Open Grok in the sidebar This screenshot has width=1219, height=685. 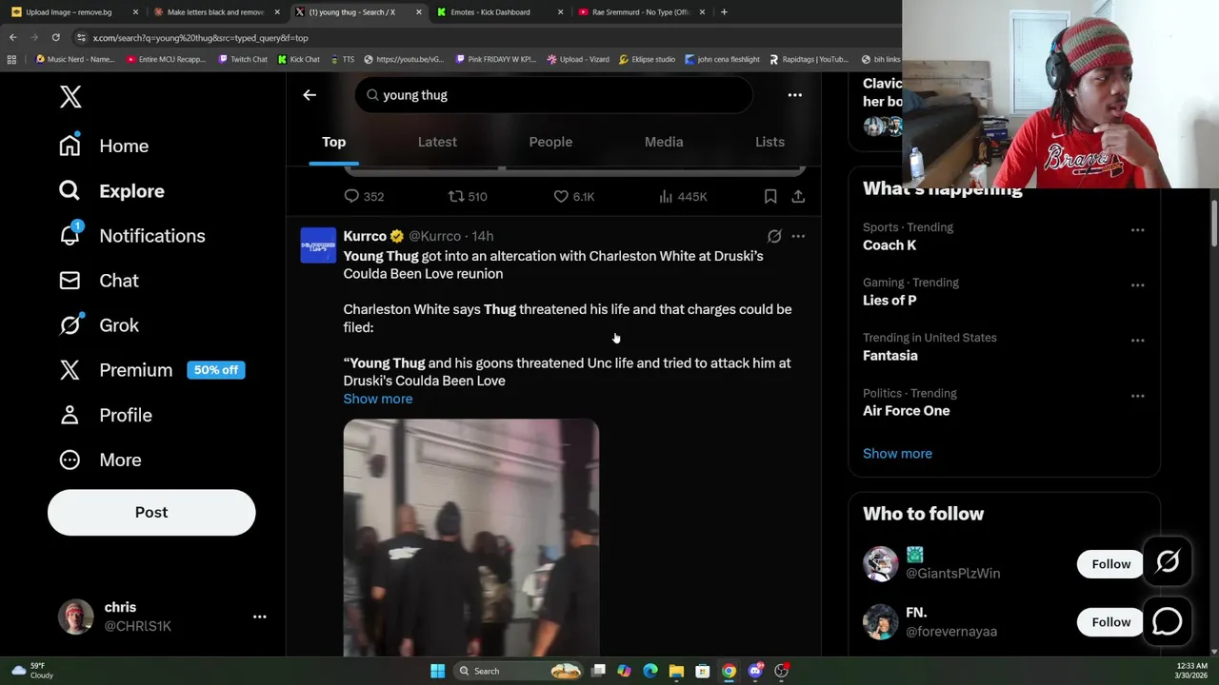point(99,325)
